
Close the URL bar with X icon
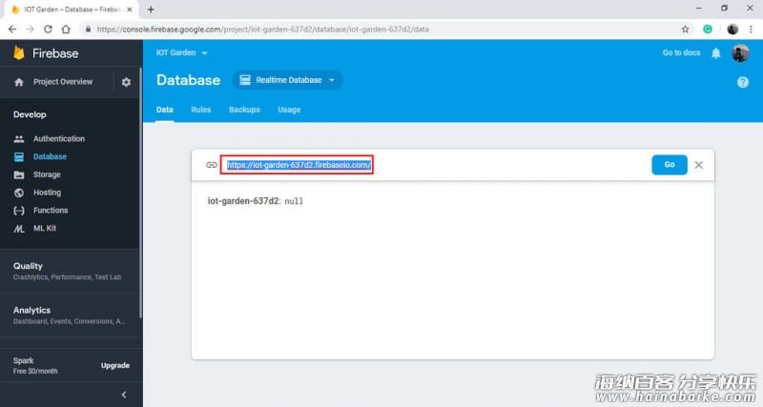click(x=699, y=165)
